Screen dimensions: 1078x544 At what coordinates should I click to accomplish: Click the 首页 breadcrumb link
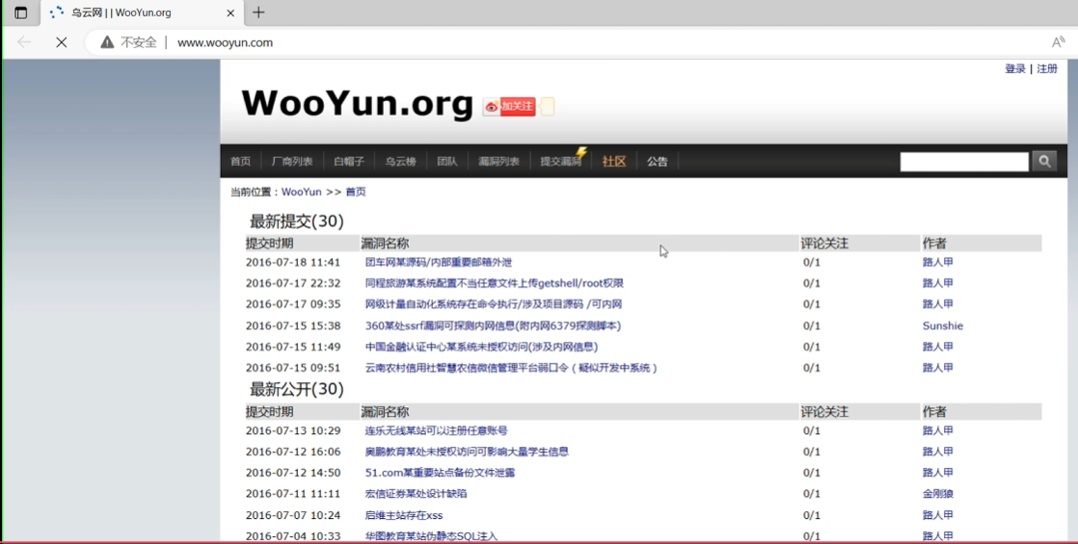tap(356, 192)
